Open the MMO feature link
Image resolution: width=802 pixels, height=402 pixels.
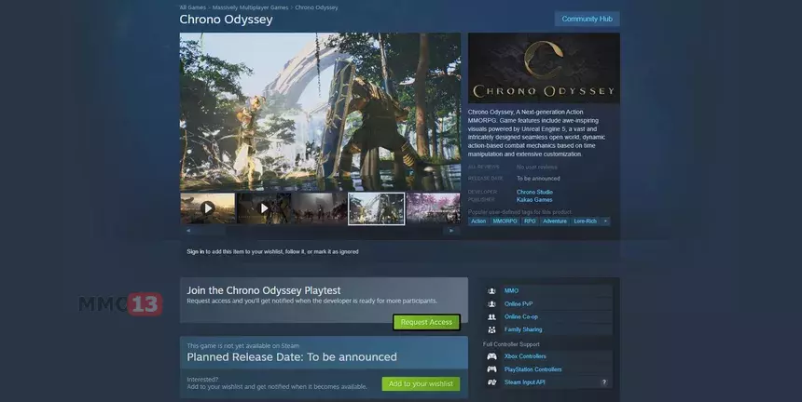point(511,290)
